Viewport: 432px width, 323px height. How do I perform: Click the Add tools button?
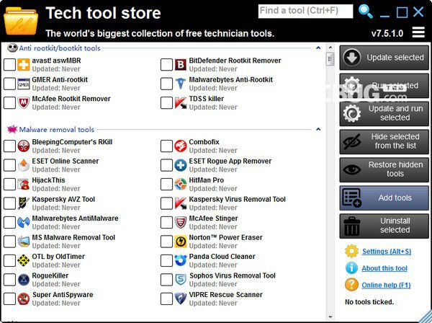pos(384,198)
